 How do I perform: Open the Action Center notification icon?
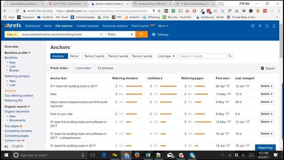tap(276, 155)
